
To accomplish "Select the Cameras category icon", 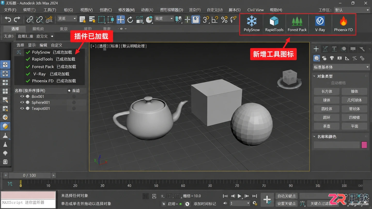I will coord(339,58).
